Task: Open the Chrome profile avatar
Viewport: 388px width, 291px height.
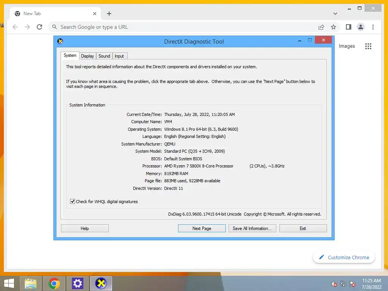Action: pos(361,27)
